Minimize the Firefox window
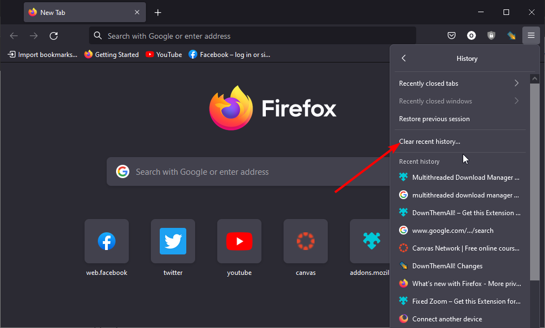Image resolution: width=545 pixels, height=328 pixels. point(481,12)
